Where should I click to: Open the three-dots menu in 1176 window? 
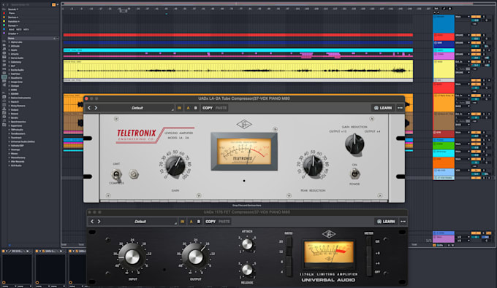[403, 222]
